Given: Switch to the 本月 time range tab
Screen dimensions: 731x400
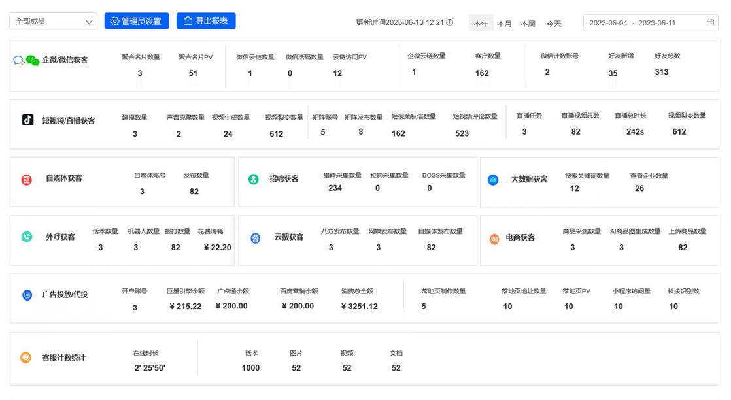Looking at the screenshot, I should click(504, 24).
